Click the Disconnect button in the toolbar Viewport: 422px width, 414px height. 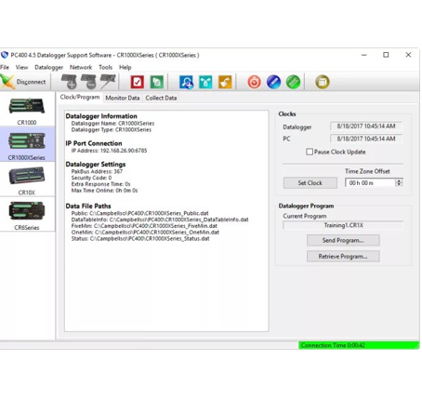point(24,82)
